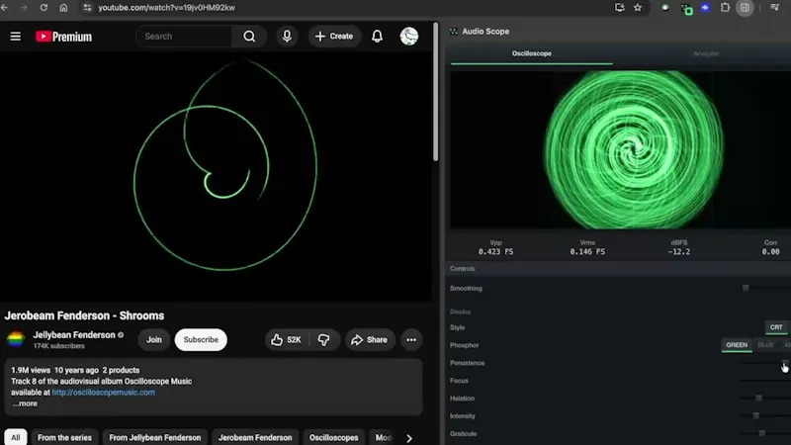Switch to the Analyzer tab
The image size is (791, 445).
coord(705,53)
